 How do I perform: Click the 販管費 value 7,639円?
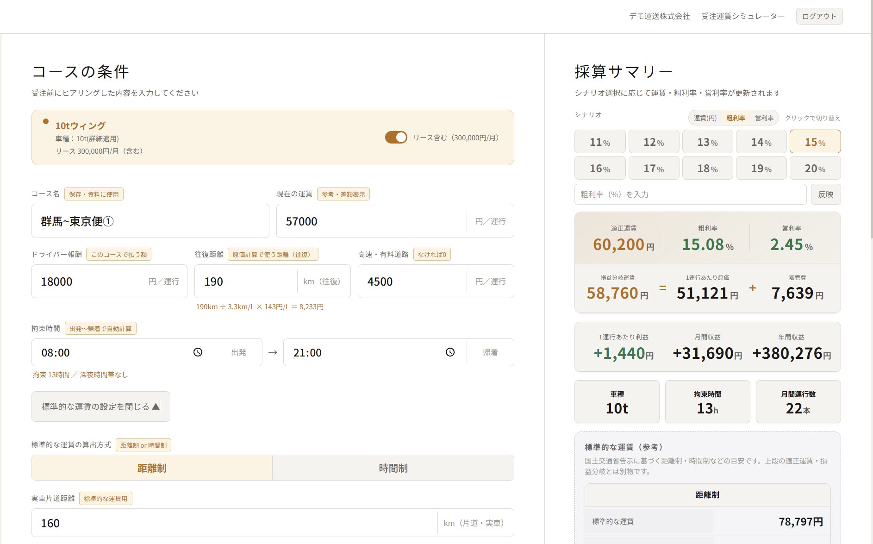pos(798,293)
